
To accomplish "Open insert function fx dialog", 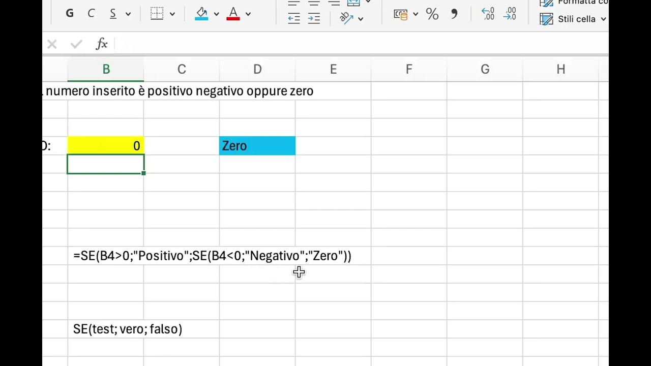I will point(102,44).
